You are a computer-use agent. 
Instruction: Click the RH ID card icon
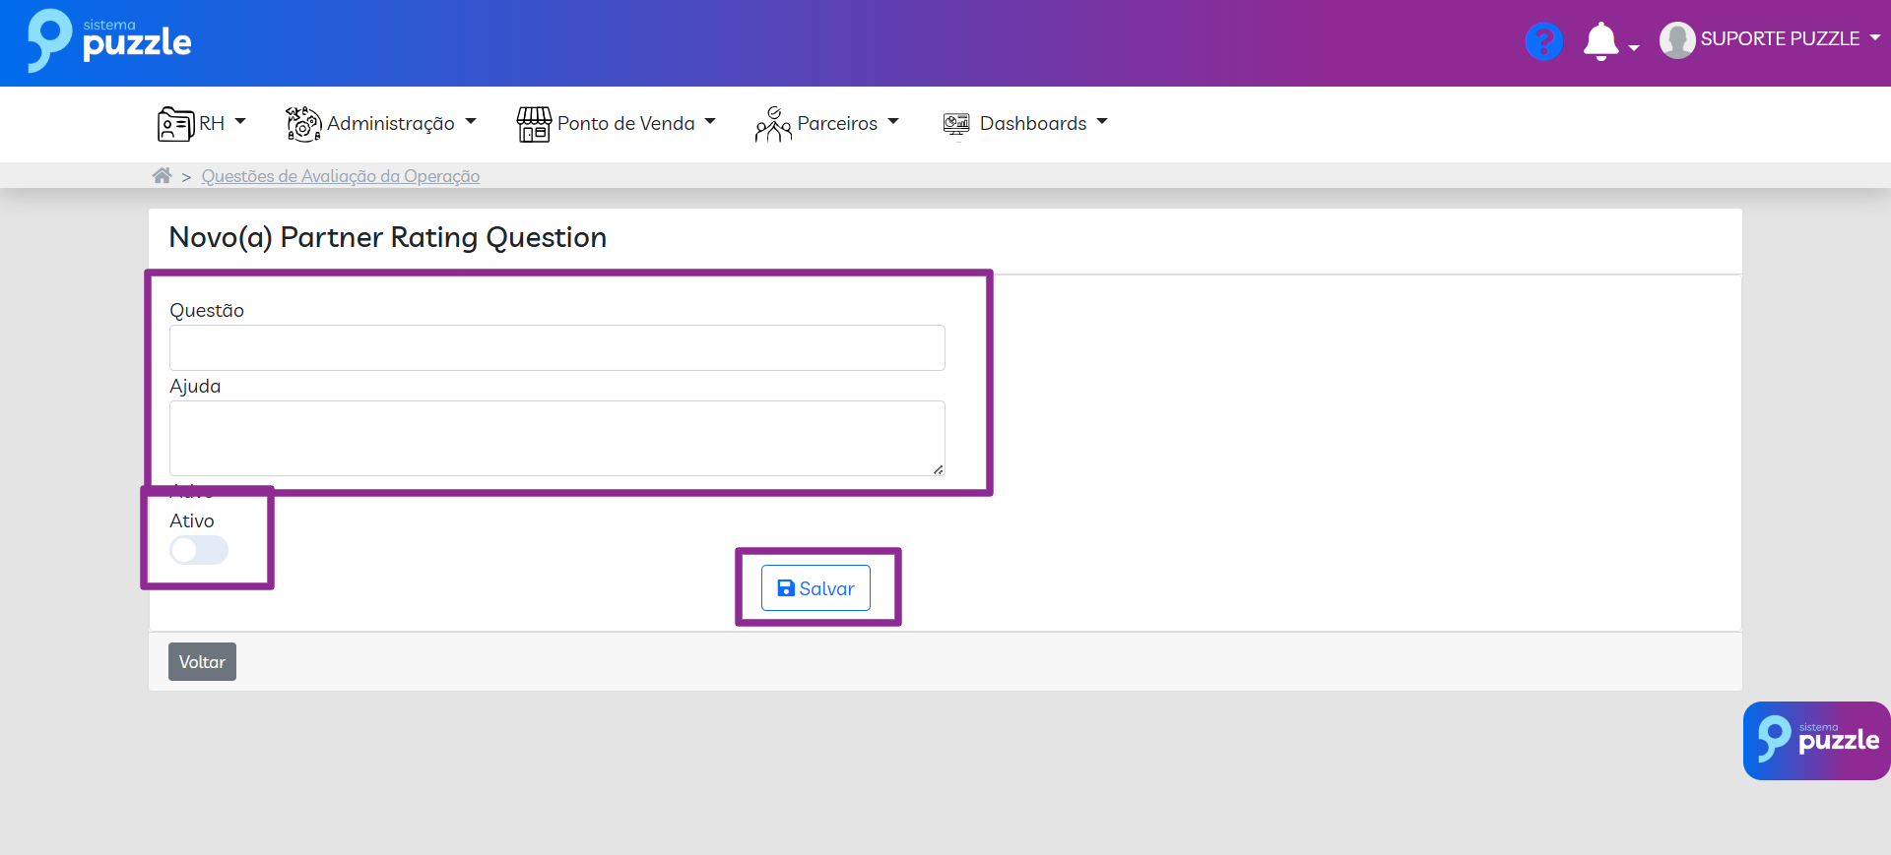point(175,124)
